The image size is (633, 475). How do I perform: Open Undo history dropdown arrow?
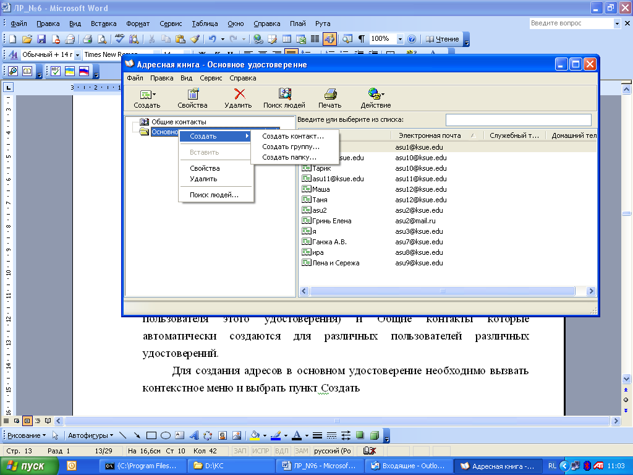click(223, 39)
